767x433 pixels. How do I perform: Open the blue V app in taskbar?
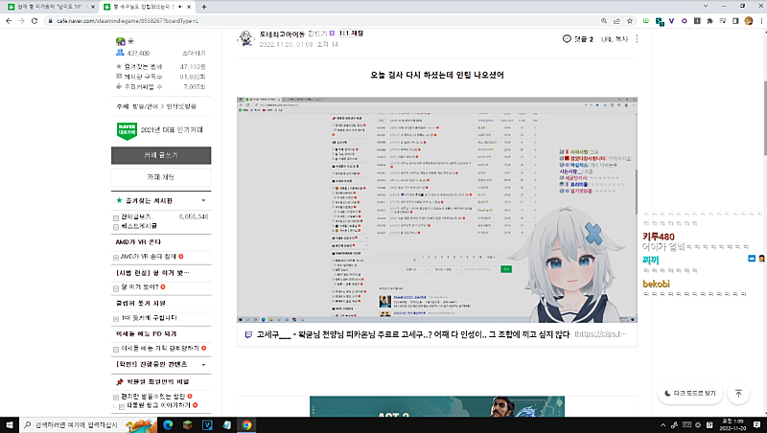[207, 424]
